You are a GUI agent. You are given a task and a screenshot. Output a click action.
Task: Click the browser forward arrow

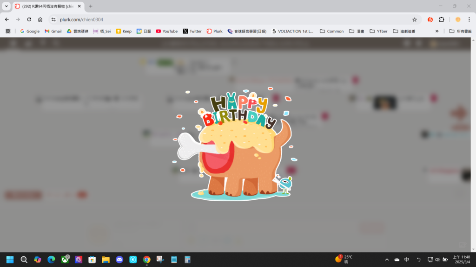click(x=18, y=19)
